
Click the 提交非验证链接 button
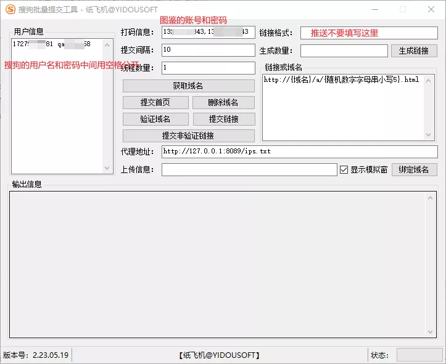189,135
